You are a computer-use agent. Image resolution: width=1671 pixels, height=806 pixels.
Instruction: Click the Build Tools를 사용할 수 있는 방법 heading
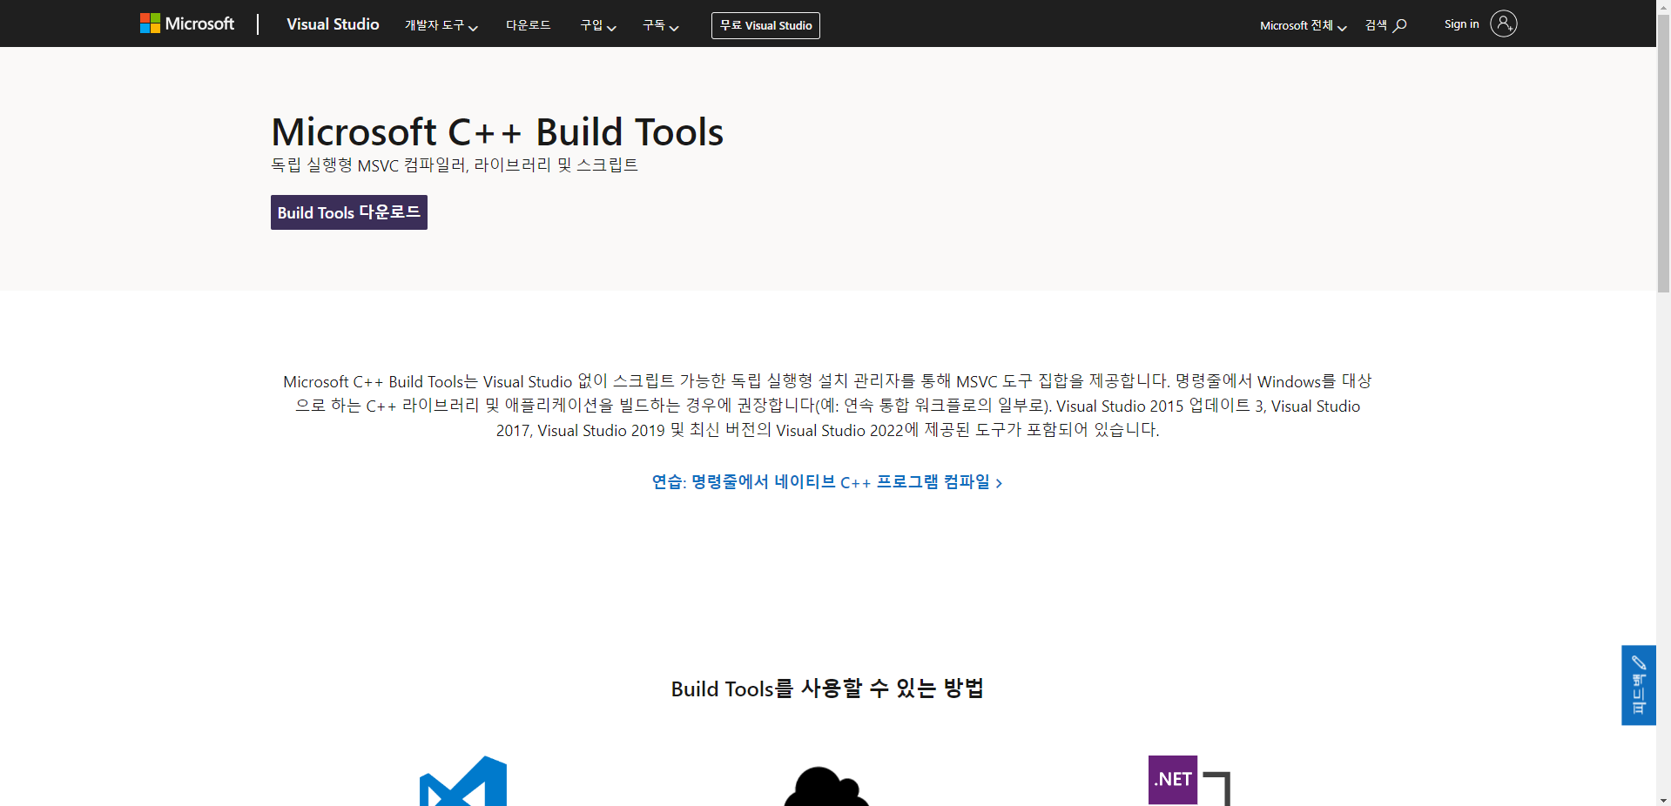pos(827,688)
